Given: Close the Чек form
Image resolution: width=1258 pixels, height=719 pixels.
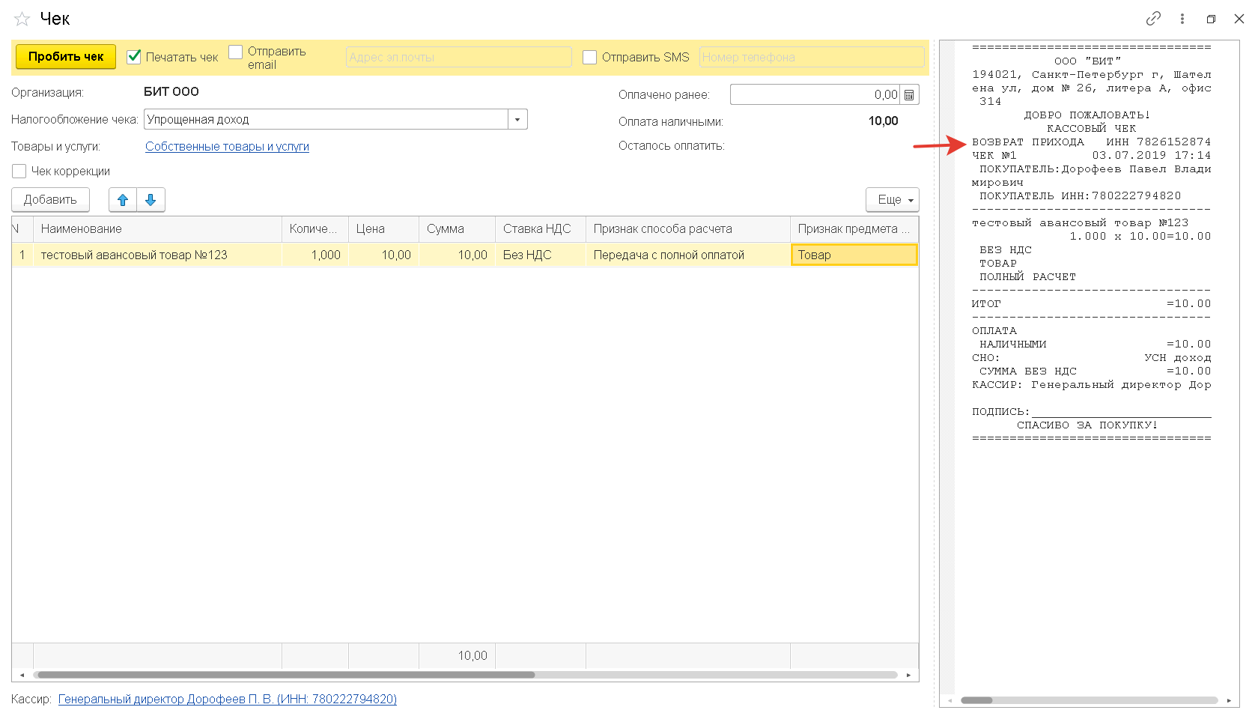Looking at the screenshot, I should coord(1239,19).
